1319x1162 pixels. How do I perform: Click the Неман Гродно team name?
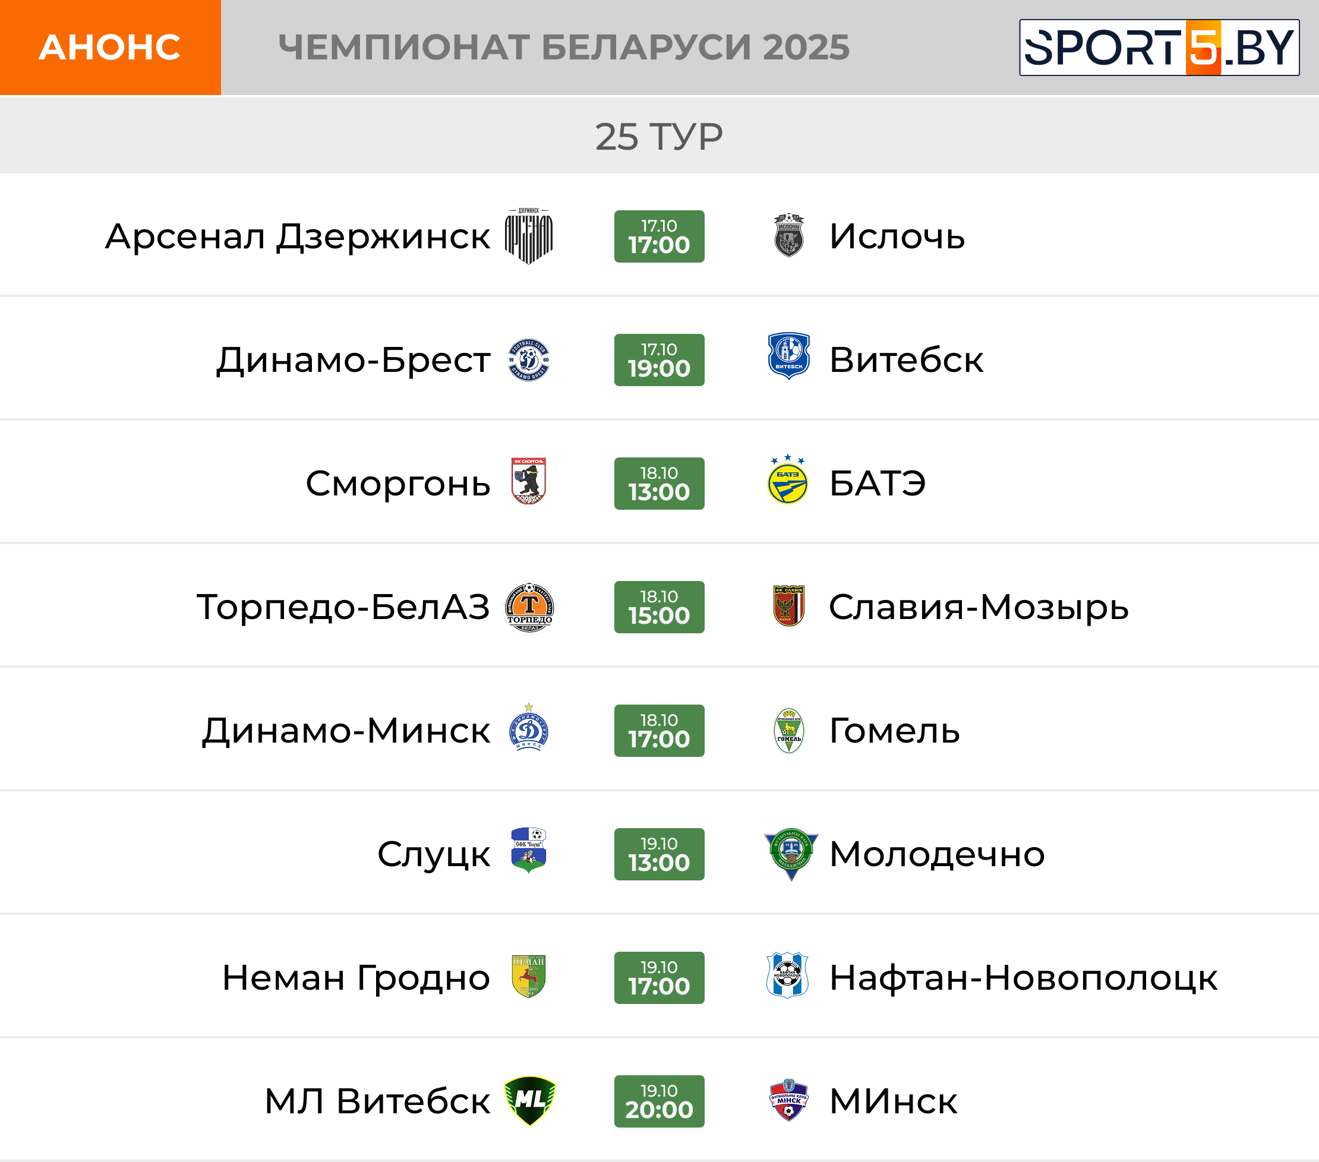356,977
